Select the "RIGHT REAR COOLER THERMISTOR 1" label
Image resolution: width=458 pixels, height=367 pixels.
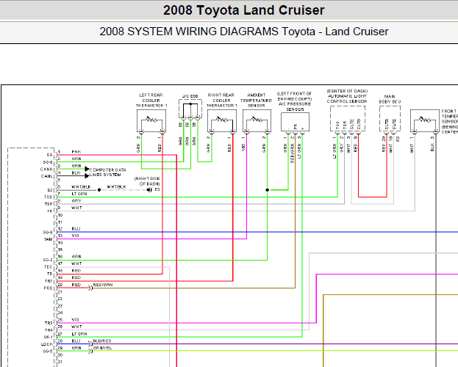coord(221,101)
